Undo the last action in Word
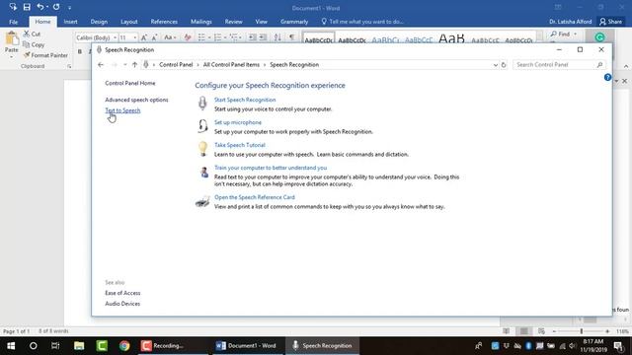 pyautogui.click(x=39, y=7)
